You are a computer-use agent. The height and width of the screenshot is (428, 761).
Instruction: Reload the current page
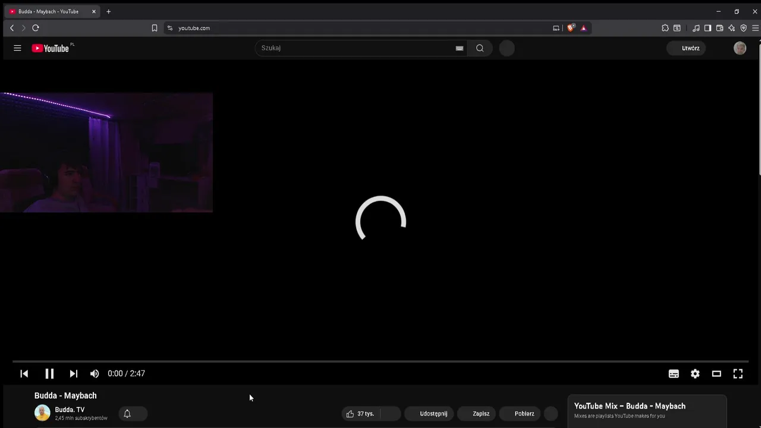click(x=36, y=28)
